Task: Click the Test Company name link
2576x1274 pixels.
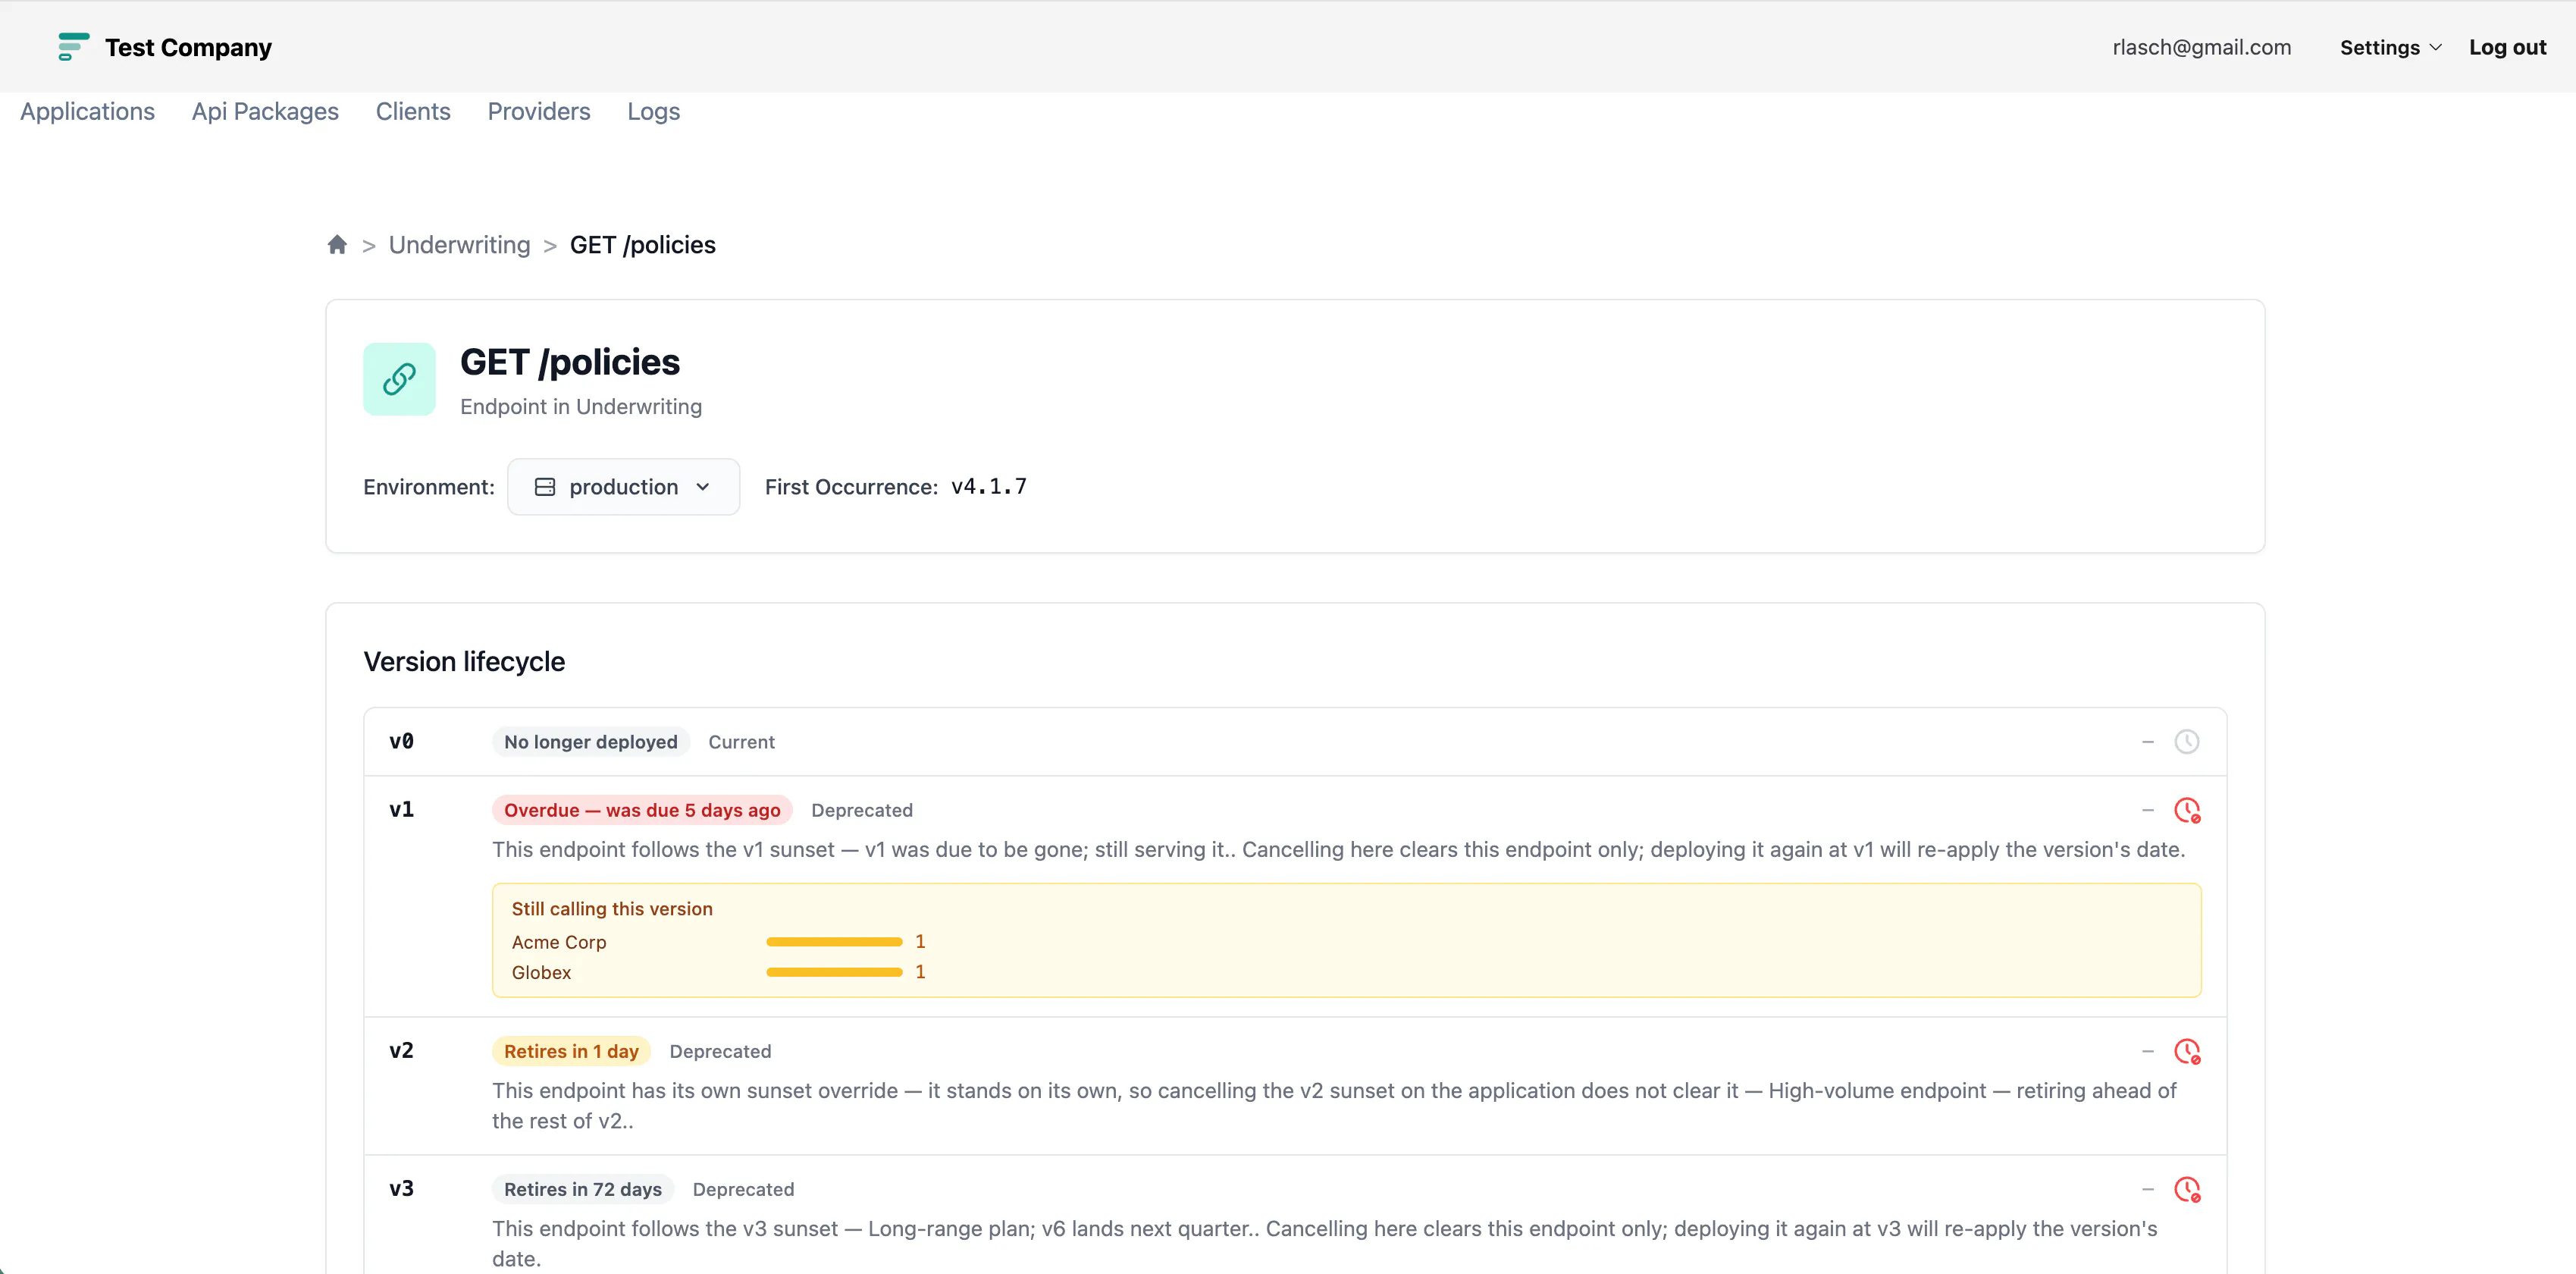Action: [188, 47]
